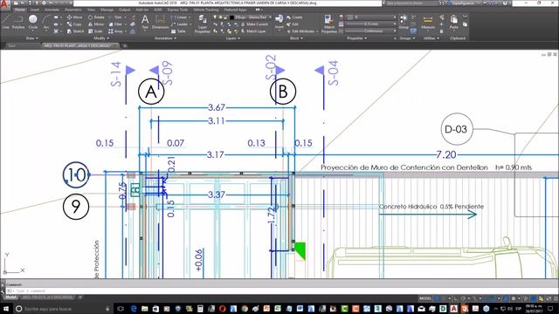Toggle MODEL space status button

pyautogui.click(x=425, y=298)
